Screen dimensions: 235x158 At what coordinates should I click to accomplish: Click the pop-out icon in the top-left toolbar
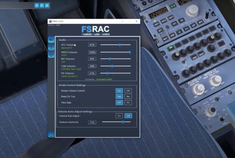[x=42, y=6]
